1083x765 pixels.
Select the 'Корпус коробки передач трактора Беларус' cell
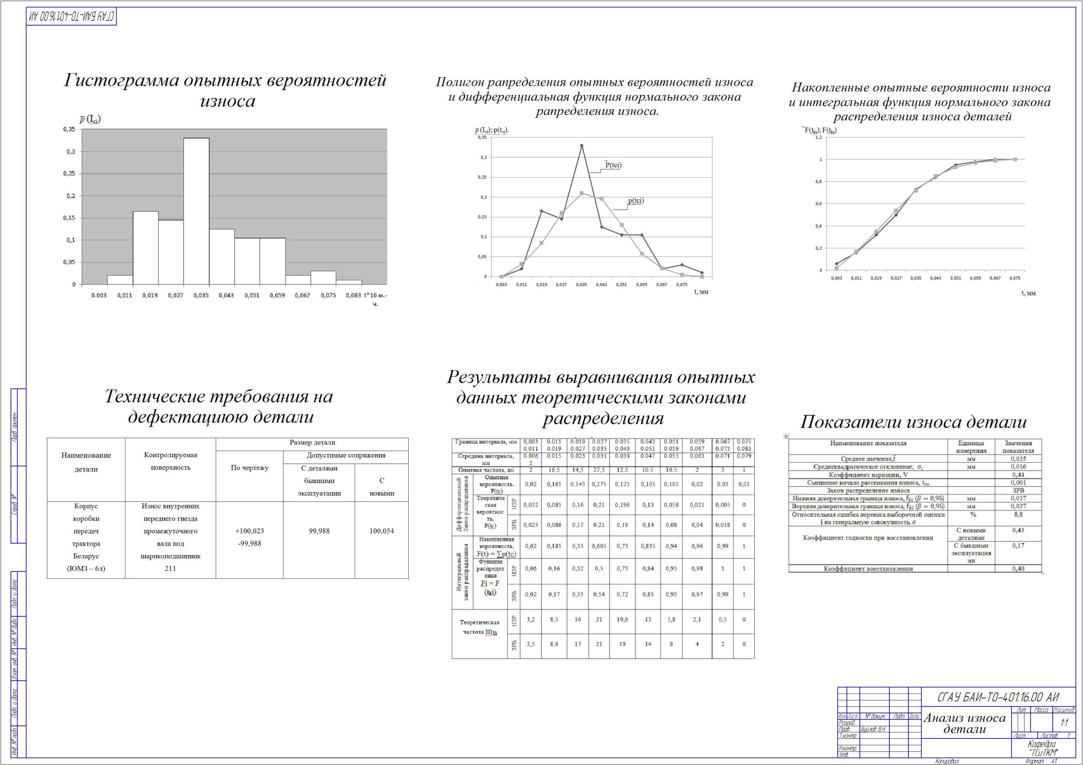[x=86, y=540]
